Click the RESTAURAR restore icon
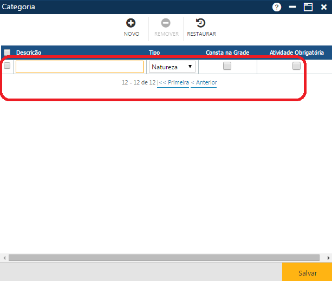The width and height of the screenshot is (332, 281). click(201, 23)
